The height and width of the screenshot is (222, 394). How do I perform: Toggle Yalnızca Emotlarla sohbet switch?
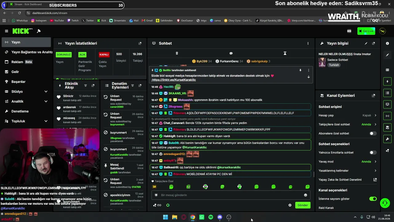point(373,153)
